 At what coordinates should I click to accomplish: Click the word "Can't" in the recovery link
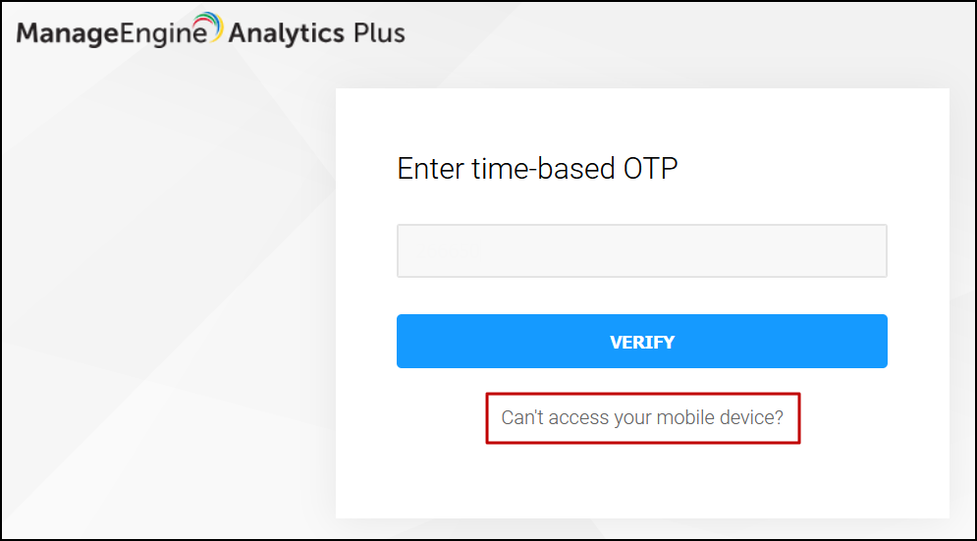click(522, 417)
